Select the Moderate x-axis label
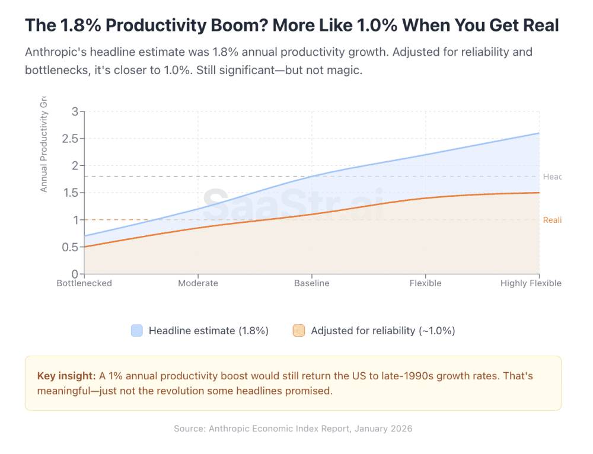Image resolution: width=593 pixels, height=454 pixels. coord(198,283)
